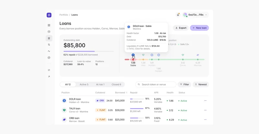Click the Velo 1.34 token icon

(x=143, y=55)
